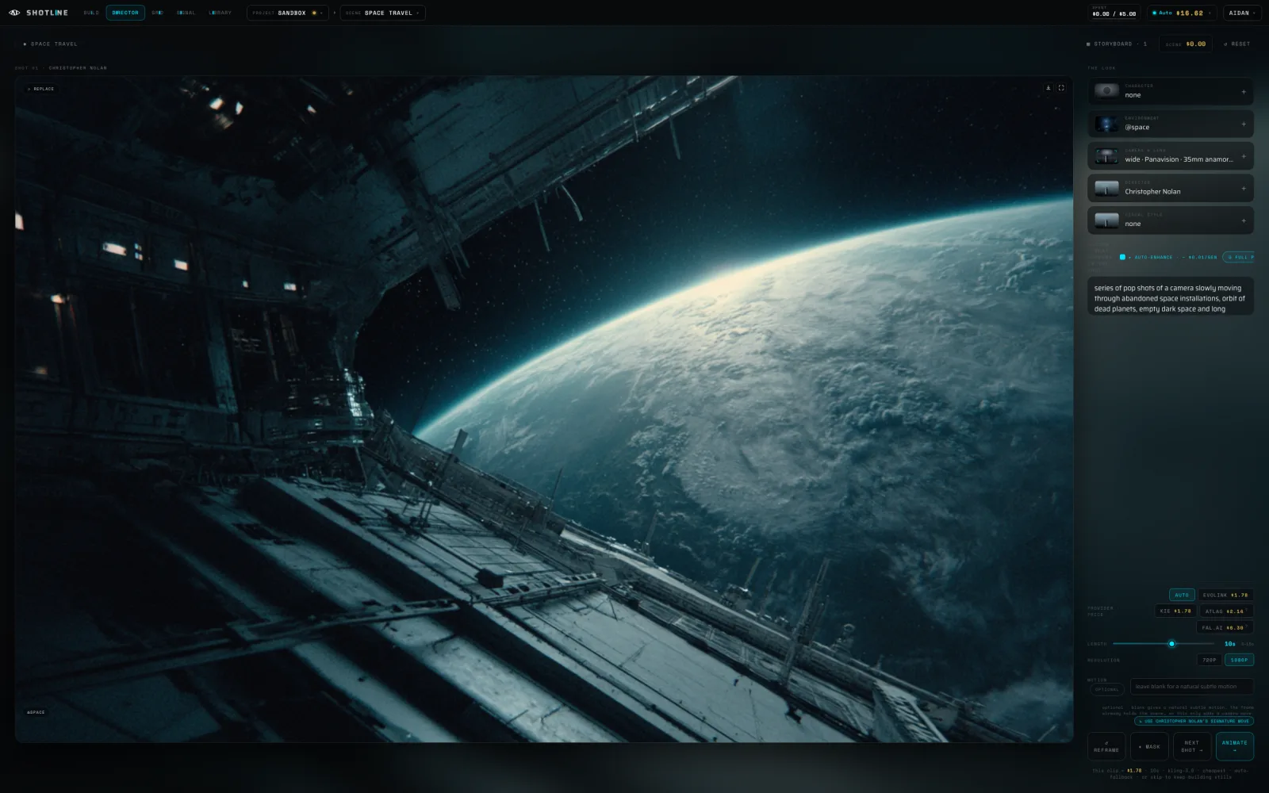Choose 720P resolution

pos(1209,660)
